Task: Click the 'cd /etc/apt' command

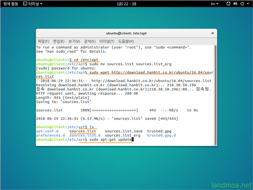Action: point(86,60)
